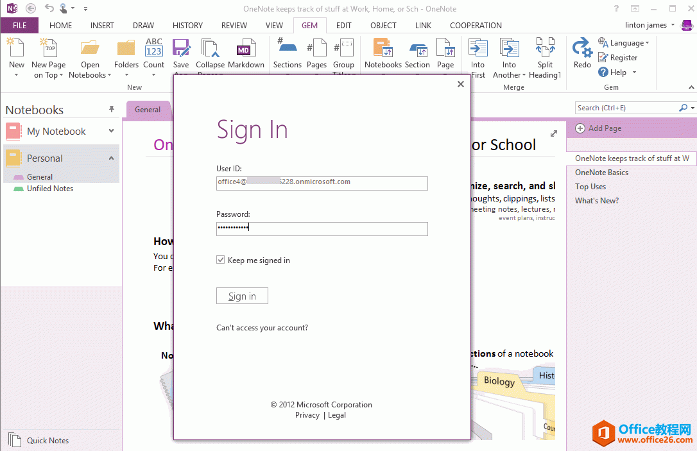The height and width of the screenshot is (451, 697).
Task: Click the Split Heading1 icon
Action: (x=545, y=55)
